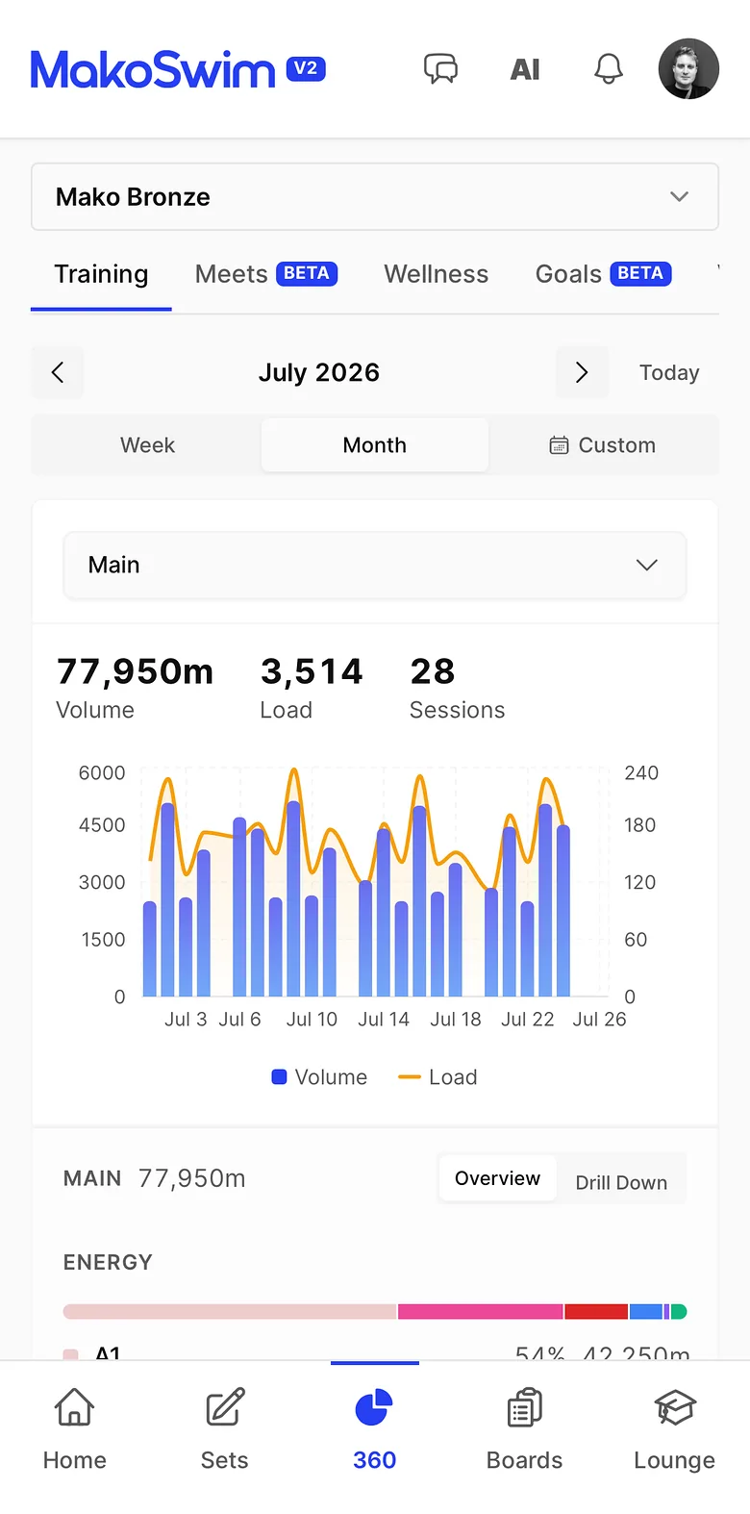Open the user profile avatar
750x1514 pixels.
click(x=688, y=69)
